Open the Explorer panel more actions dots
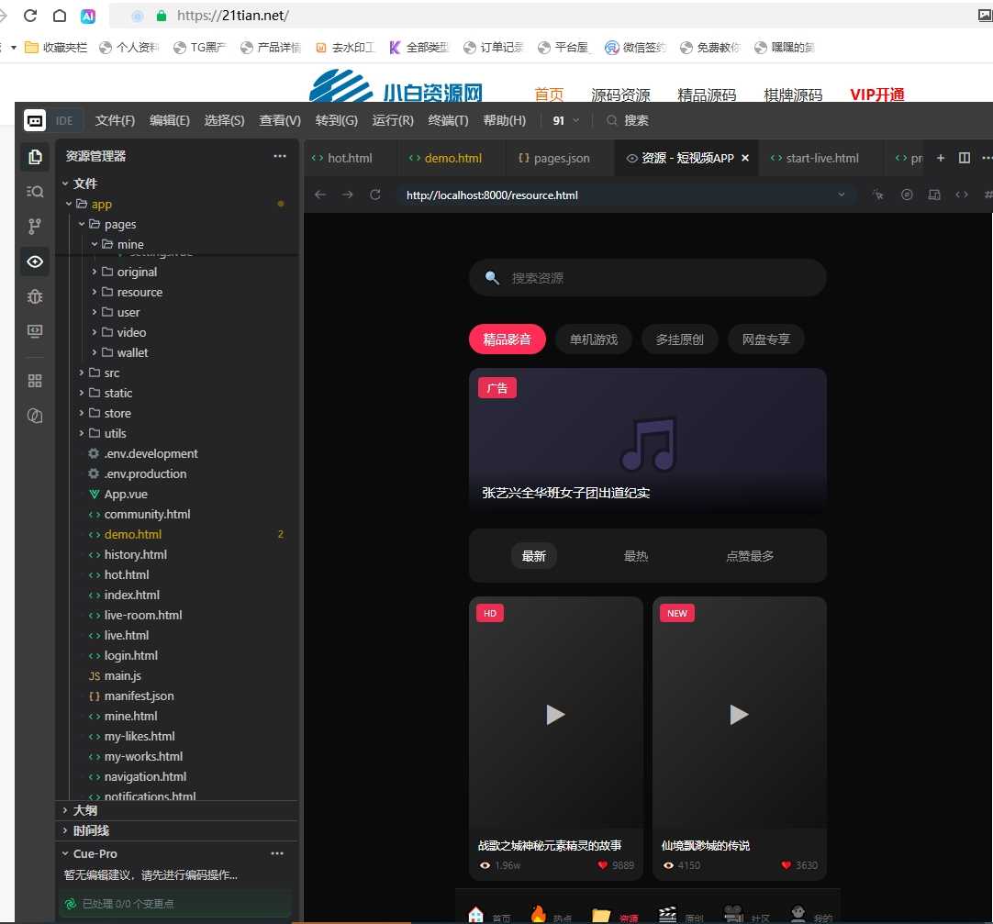Image resolution: width=993 pixels, height=924 pixels. (x=280, y=156)
